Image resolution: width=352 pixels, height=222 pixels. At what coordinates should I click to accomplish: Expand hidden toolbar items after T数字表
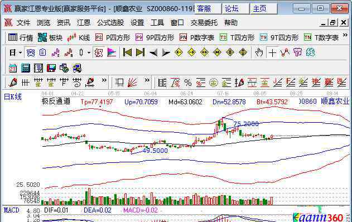[x=345, y=35]
